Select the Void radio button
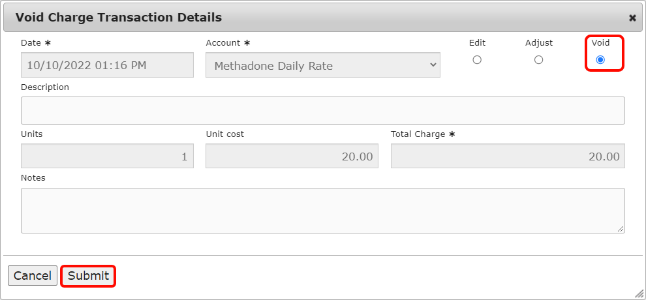646x300 pixels. coord(600,60)
